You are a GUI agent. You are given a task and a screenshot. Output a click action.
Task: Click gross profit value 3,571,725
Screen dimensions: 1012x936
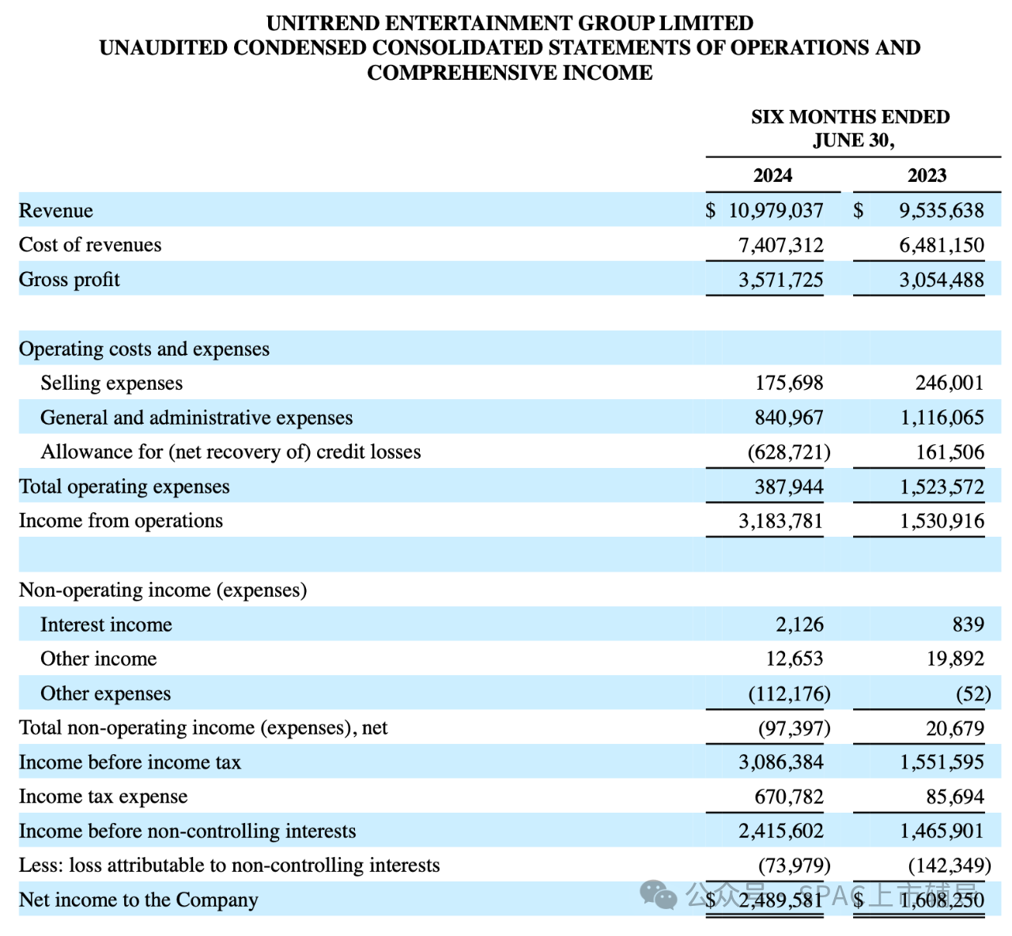click(781, 280)
